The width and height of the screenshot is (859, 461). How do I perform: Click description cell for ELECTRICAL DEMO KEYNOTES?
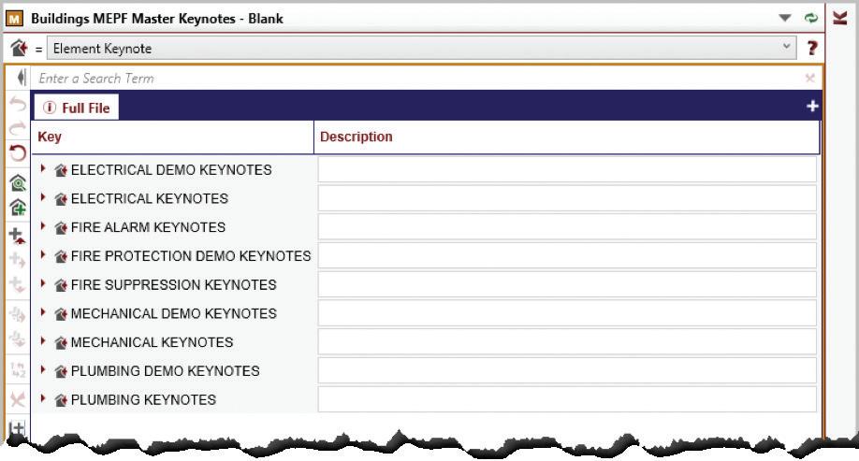click(x=567, y=170)
